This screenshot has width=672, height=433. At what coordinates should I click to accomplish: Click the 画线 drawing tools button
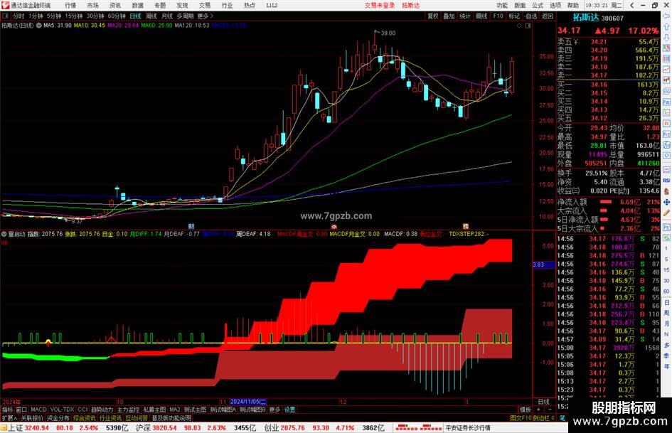481,16
